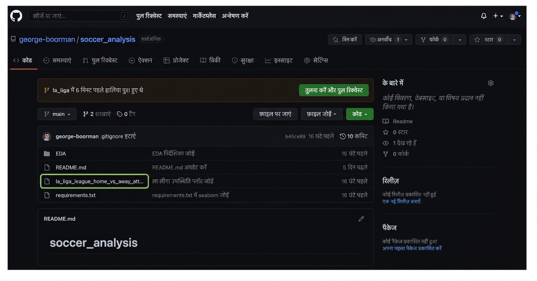Star the repository with 'स्टार' button
Viewport: 537px width, 281px height.
(x=489, y=40)
